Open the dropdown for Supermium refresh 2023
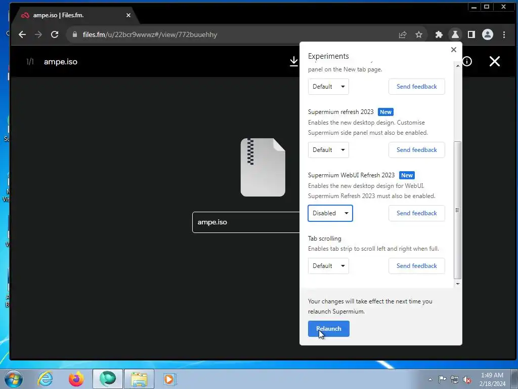518x389 pixels. point(328,150)
